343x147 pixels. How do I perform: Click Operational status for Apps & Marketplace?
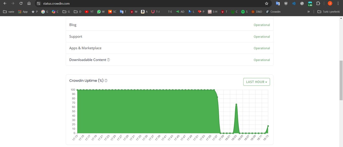click(262, 48)
